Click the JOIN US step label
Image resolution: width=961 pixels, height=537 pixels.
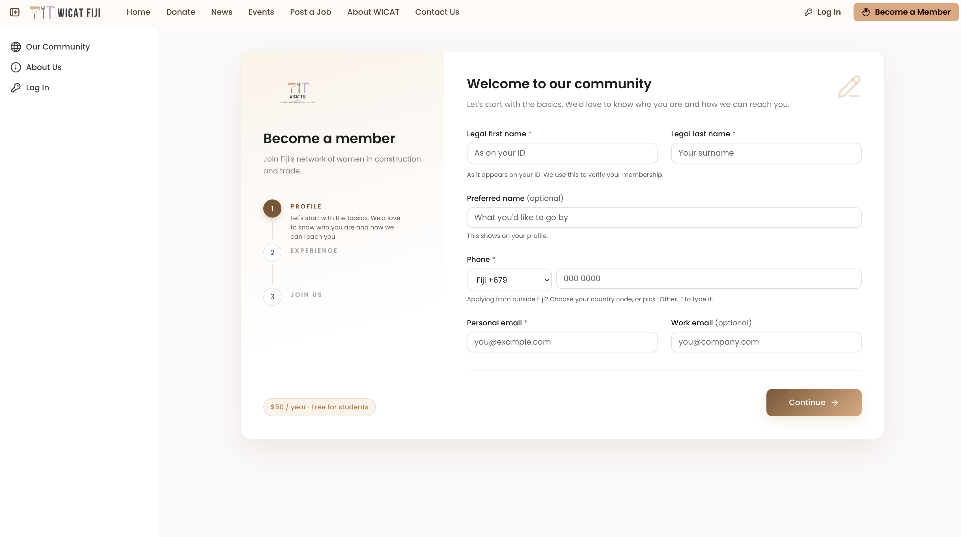306,295
